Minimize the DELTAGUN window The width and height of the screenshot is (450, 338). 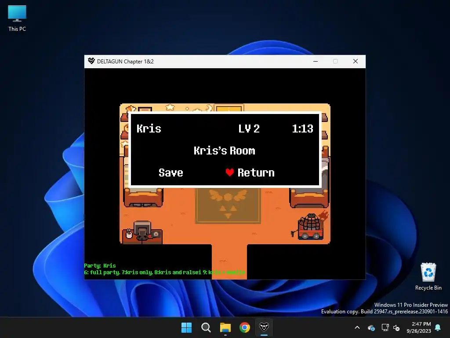point(316,61)
